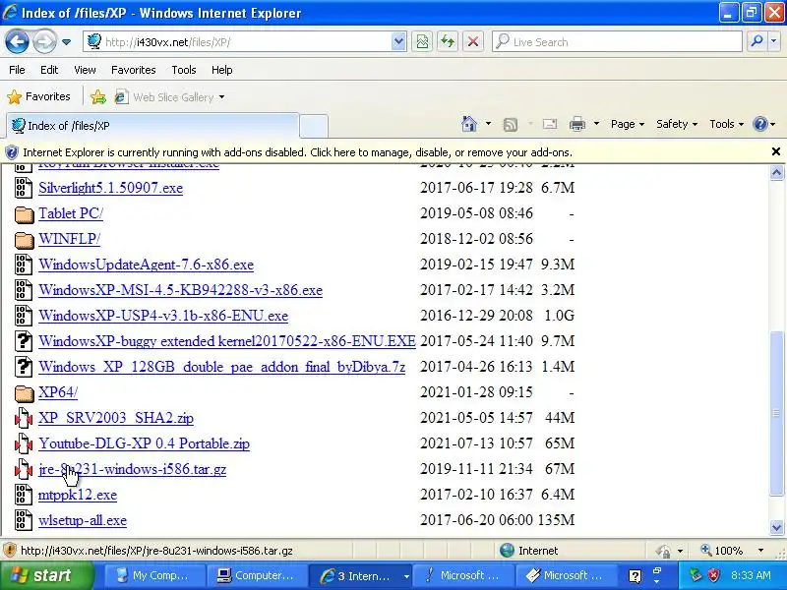This screenshot has width=787, height=590.
Task: Click the page scrollbar up arrow
Action: (x=776, y=173)
